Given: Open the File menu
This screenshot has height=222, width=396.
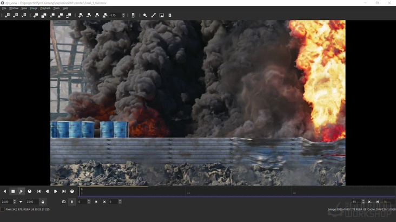Looking at the screenshot, I should tap(4, 8).
